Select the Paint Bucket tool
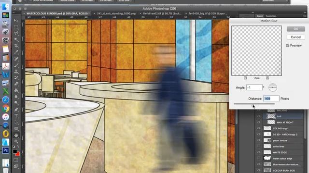The image size is (309, 173). pos(16,90)
